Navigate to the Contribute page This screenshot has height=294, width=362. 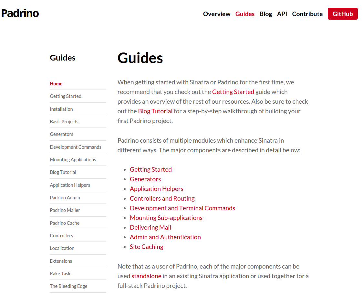pos(307,14)
